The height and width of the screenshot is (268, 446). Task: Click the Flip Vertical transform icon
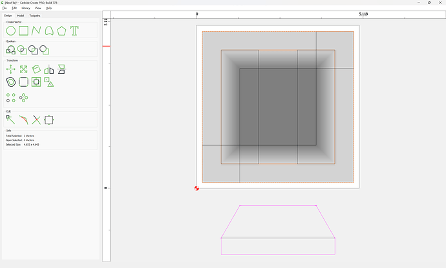click(61, 69)
